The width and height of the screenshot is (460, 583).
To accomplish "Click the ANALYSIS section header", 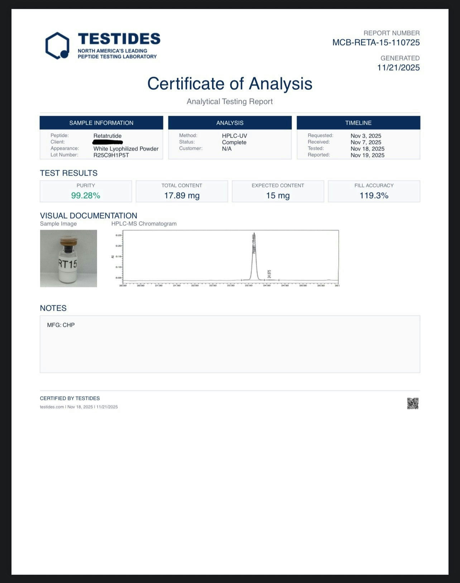I will point(230,123).
